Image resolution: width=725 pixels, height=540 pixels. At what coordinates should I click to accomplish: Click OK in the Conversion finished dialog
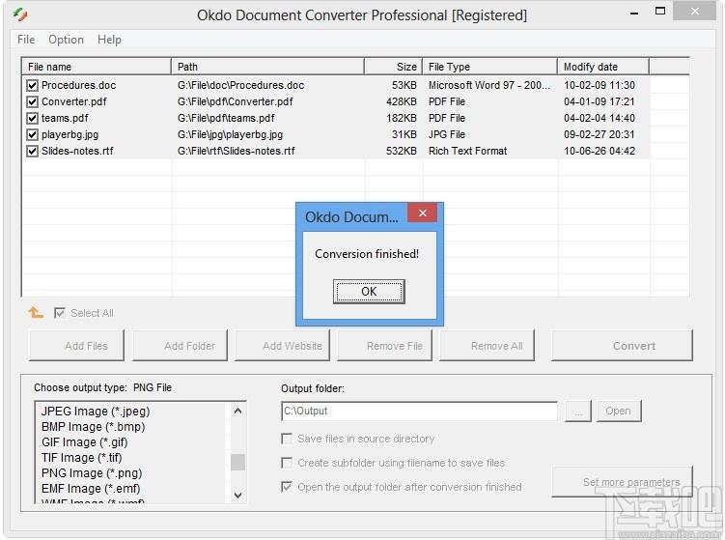(x=369, y=292)
